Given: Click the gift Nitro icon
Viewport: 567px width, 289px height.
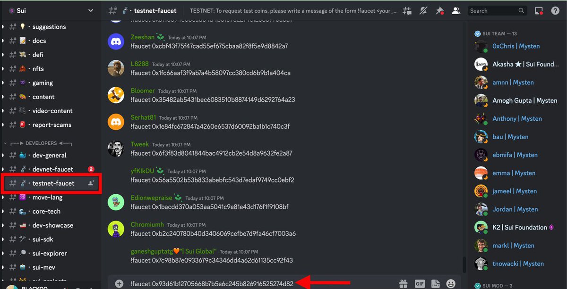Looking at the screenshot, I should (x=404, y=283).
